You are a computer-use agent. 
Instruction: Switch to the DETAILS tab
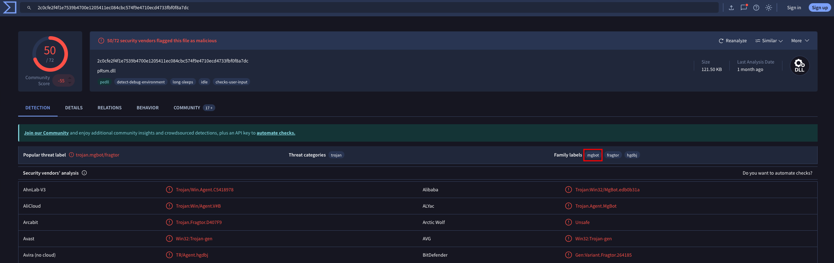pos(74,108)
